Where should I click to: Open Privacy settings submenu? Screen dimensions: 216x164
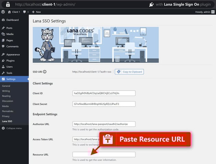coord(6,116)
